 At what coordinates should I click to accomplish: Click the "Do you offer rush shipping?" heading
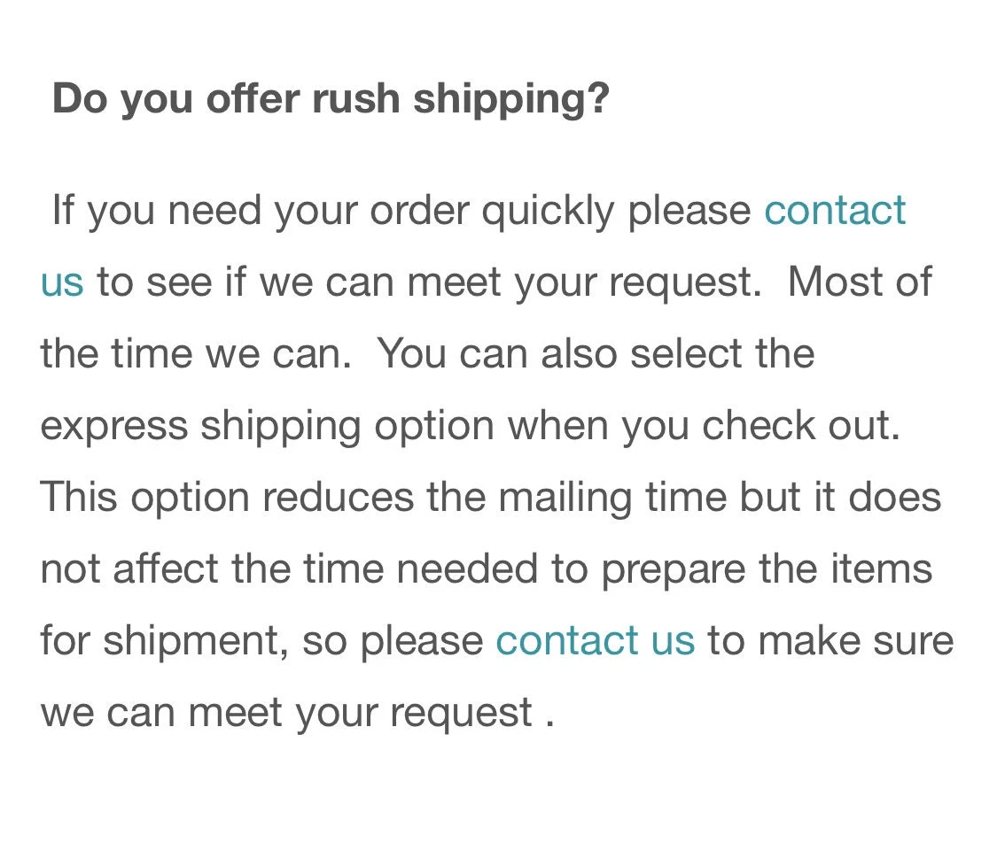click(x=331, y=98)
